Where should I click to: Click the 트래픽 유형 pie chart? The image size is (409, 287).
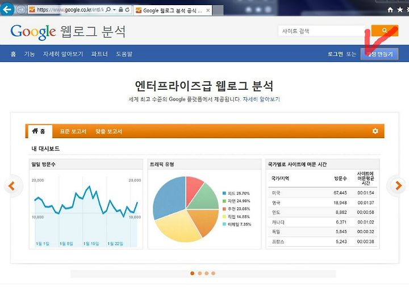[186, 209]
